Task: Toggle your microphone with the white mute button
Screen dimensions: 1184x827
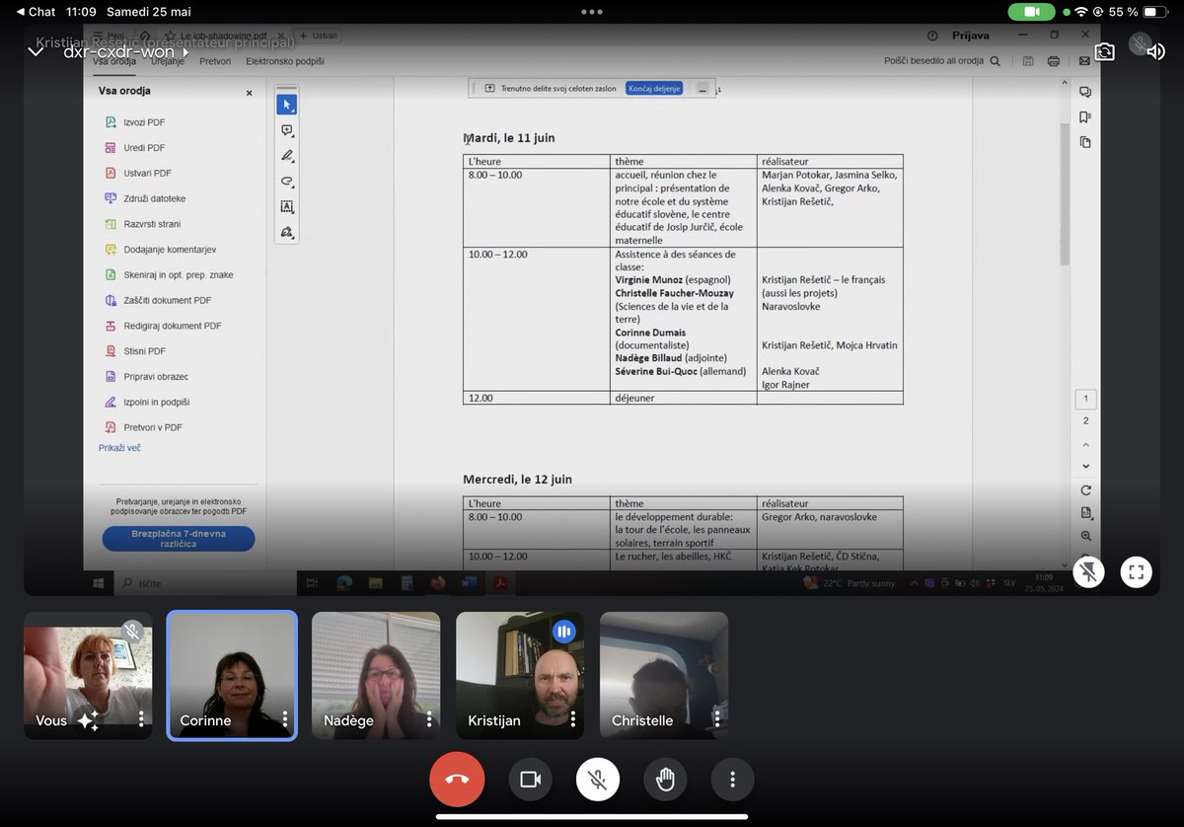Action: click(598, 780)
